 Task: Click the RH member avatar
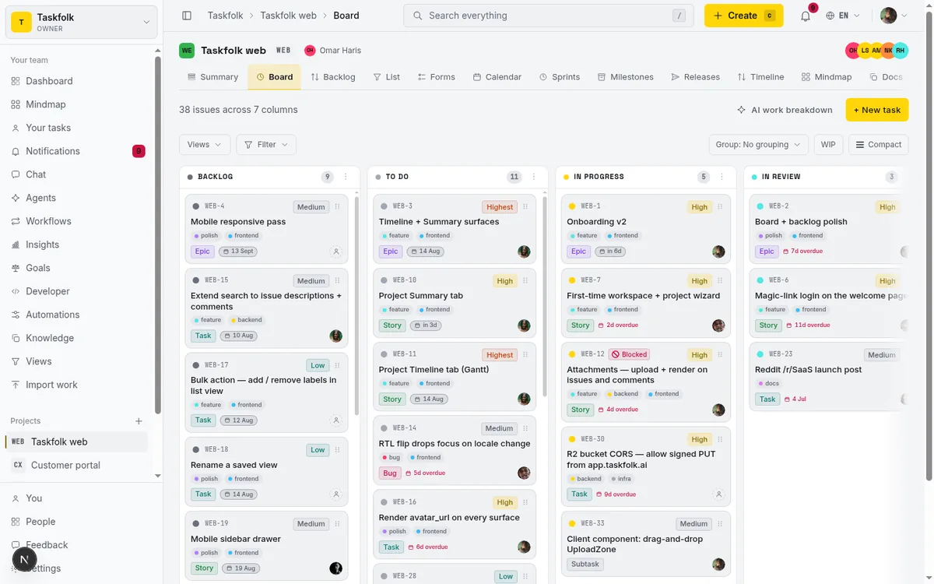(x=901, y=51)
